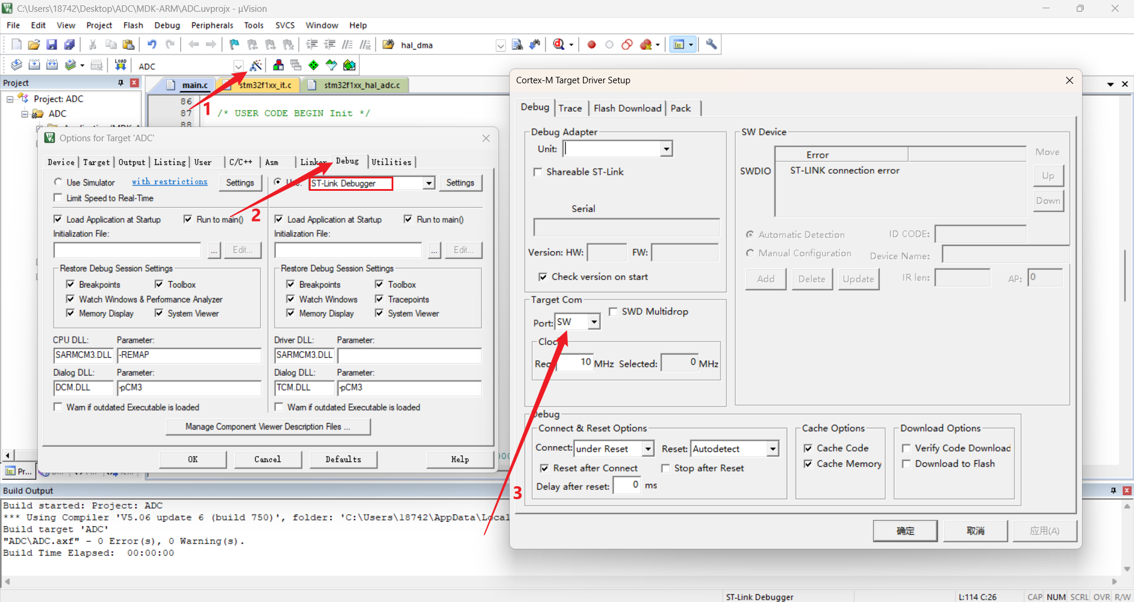
Task: Click the Undo arrow icon
Action: tap(152, 44)
